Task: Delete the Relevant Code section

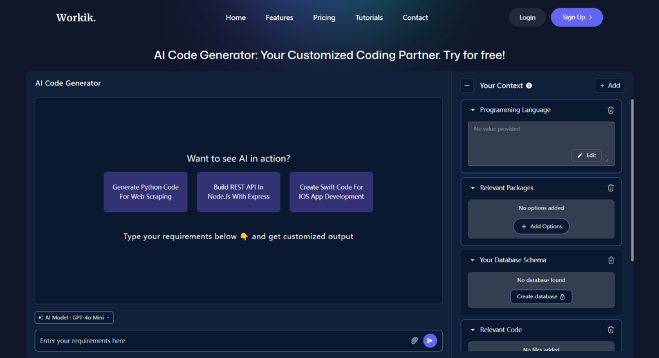Action: pyautogui.click(x=611, y=330)
